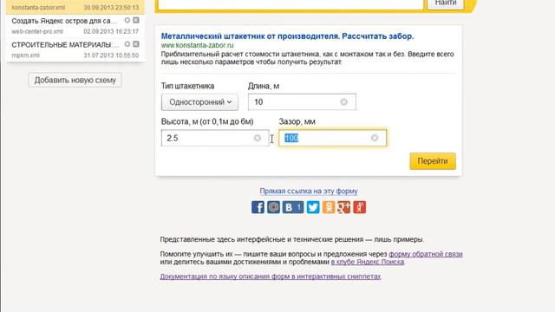
Task: Click the search input box
Action: 291,3
